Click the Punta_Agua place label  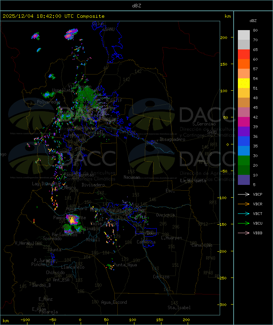pos(125,265)
